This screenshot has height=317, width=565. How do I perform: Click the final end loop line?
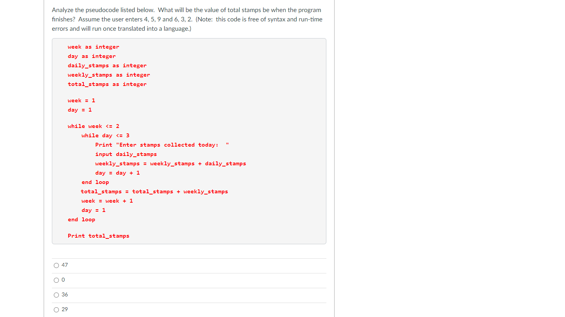81,219
